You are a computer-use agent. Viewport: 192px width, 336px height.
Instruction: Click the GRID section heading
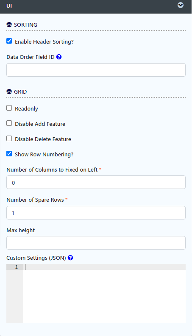click(x=20, y=92)
